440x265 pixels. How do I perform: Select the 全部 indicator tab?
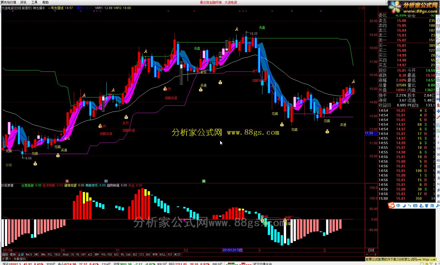coord(21,254)
